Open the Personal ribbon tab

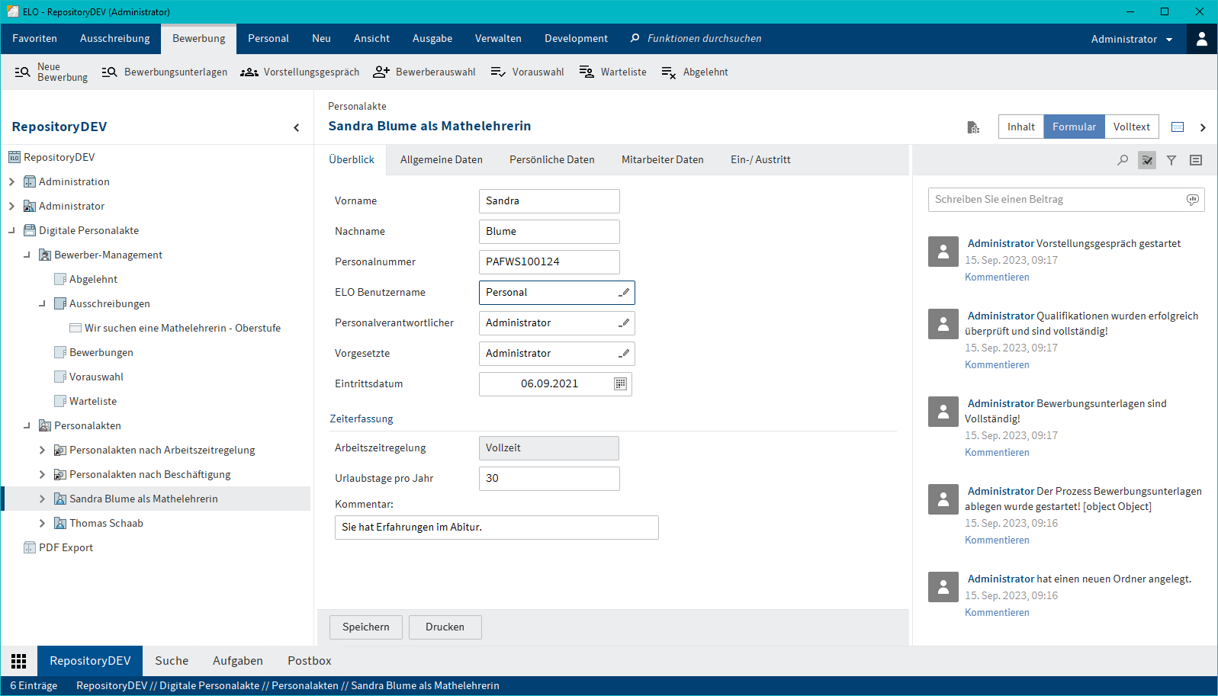click(x=268, y=39)
